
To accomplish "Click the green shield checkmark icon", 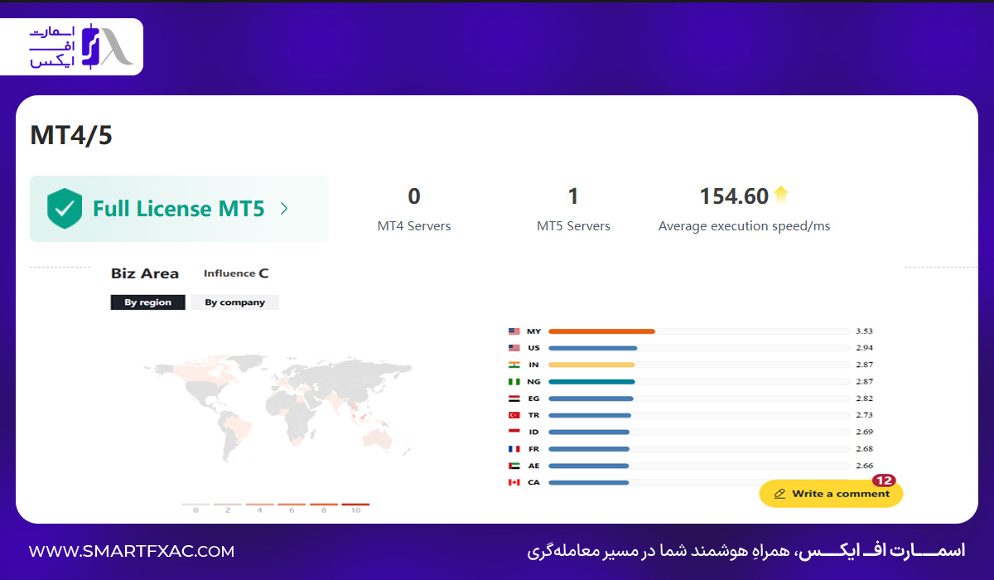I will pos(64,209).
